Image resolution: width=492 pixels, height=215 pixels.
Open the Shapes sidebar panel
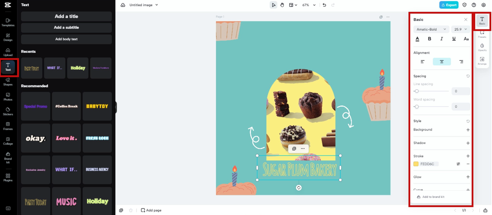point(8,82)
